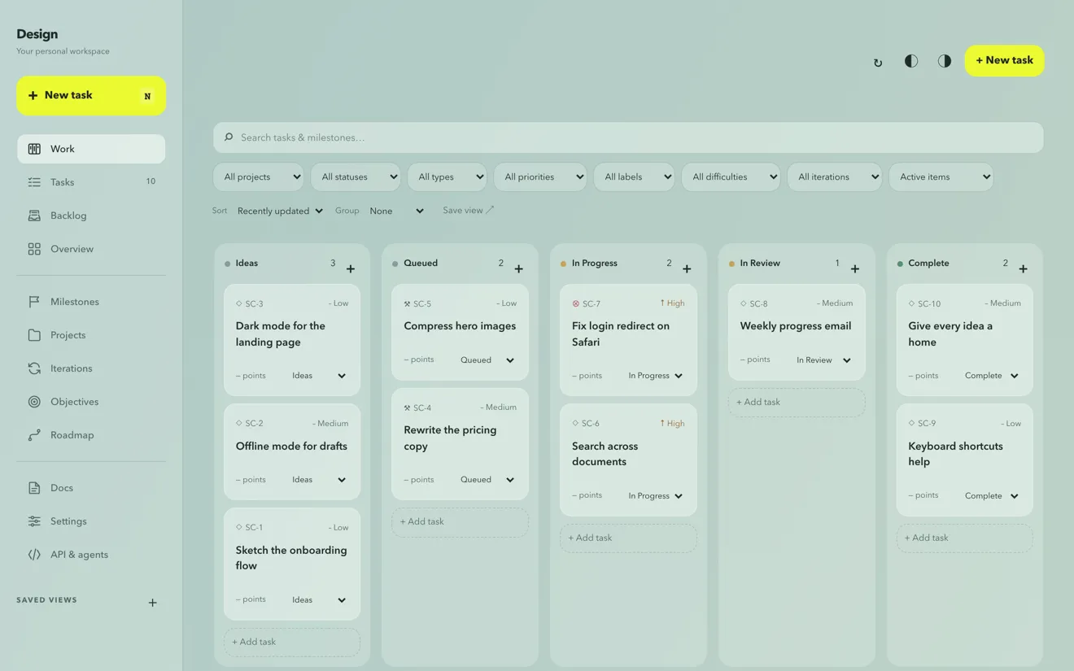The width and height of the screenshot is (1074, 671).
Task: Open Docs in the sidebar
Action: click(x=91, y=488)
